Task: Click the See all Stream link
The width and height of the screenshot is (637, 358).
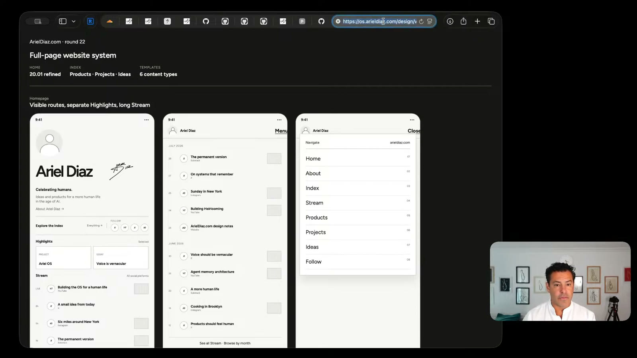Action: click(x=210, y=343)
